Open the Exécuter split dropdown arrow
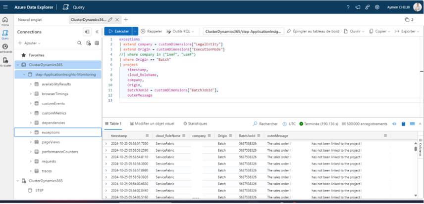The image size is (424, 204). (135, 31)
